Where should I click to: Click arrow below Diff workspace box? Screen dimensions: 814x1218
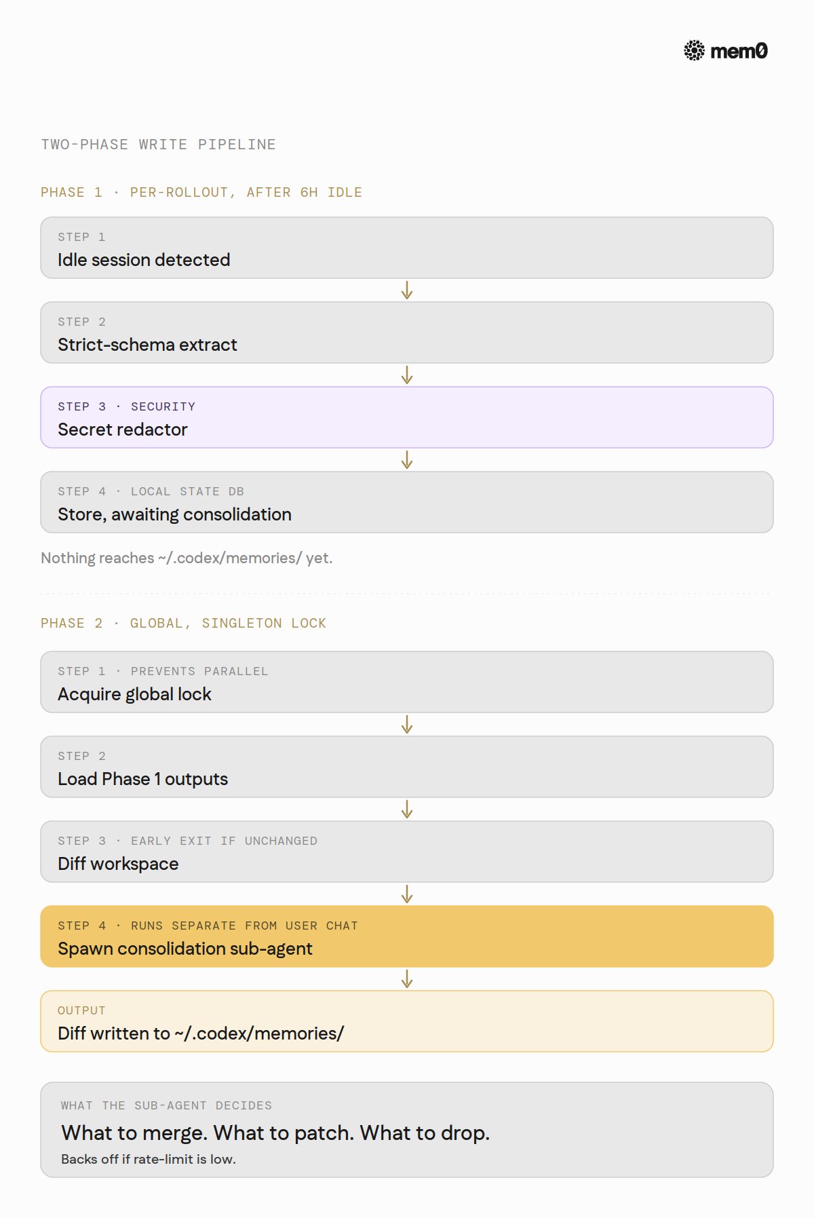point(407,894)
